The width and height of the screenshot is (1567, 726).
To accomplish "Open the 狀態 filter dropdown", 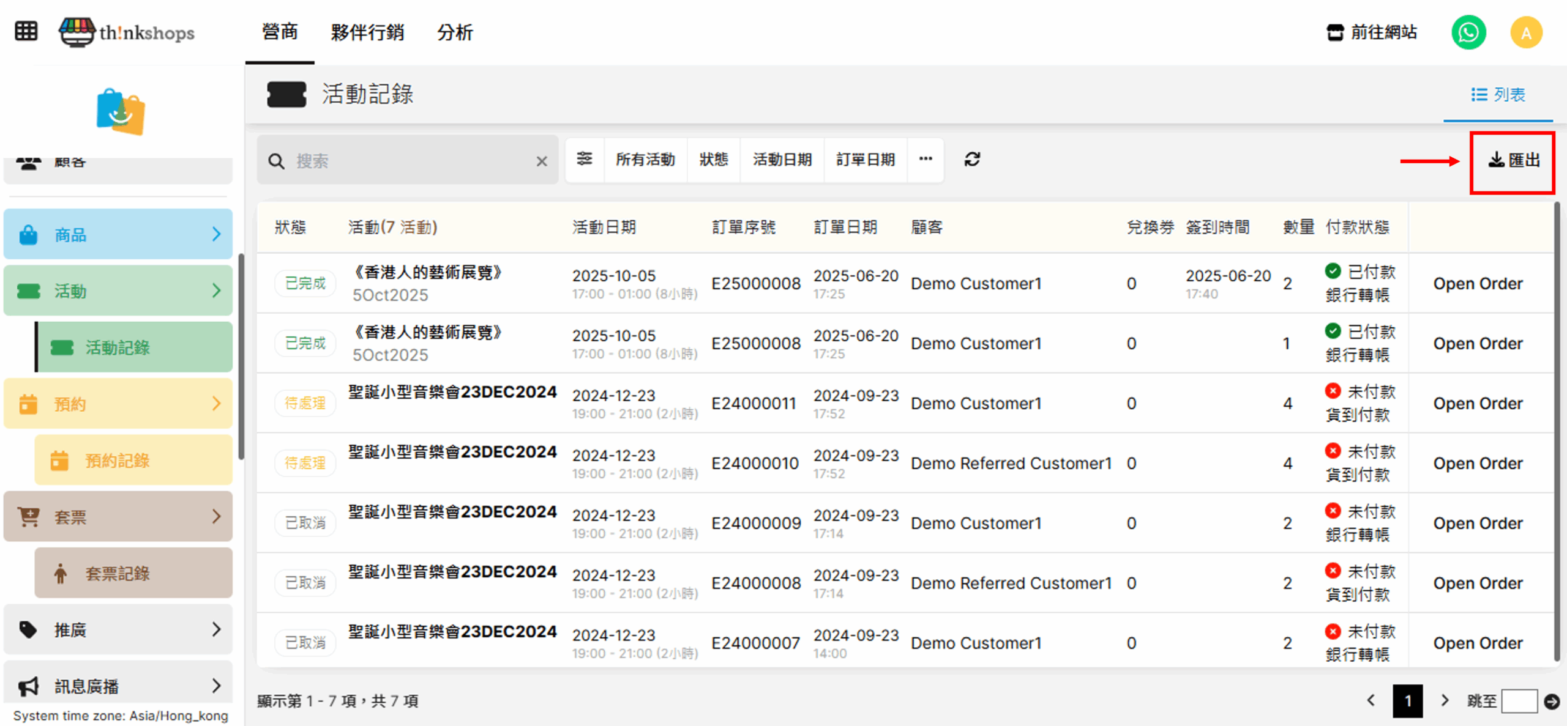I will [714, 160].
